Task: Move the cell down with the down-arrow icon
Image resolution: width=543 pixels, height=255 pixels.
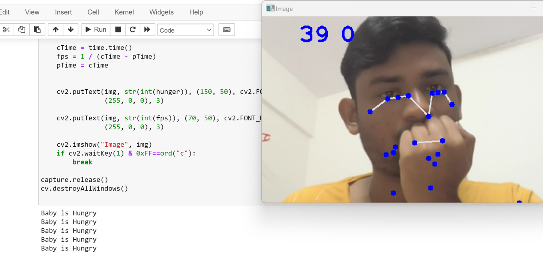Action: click(70, 29)
